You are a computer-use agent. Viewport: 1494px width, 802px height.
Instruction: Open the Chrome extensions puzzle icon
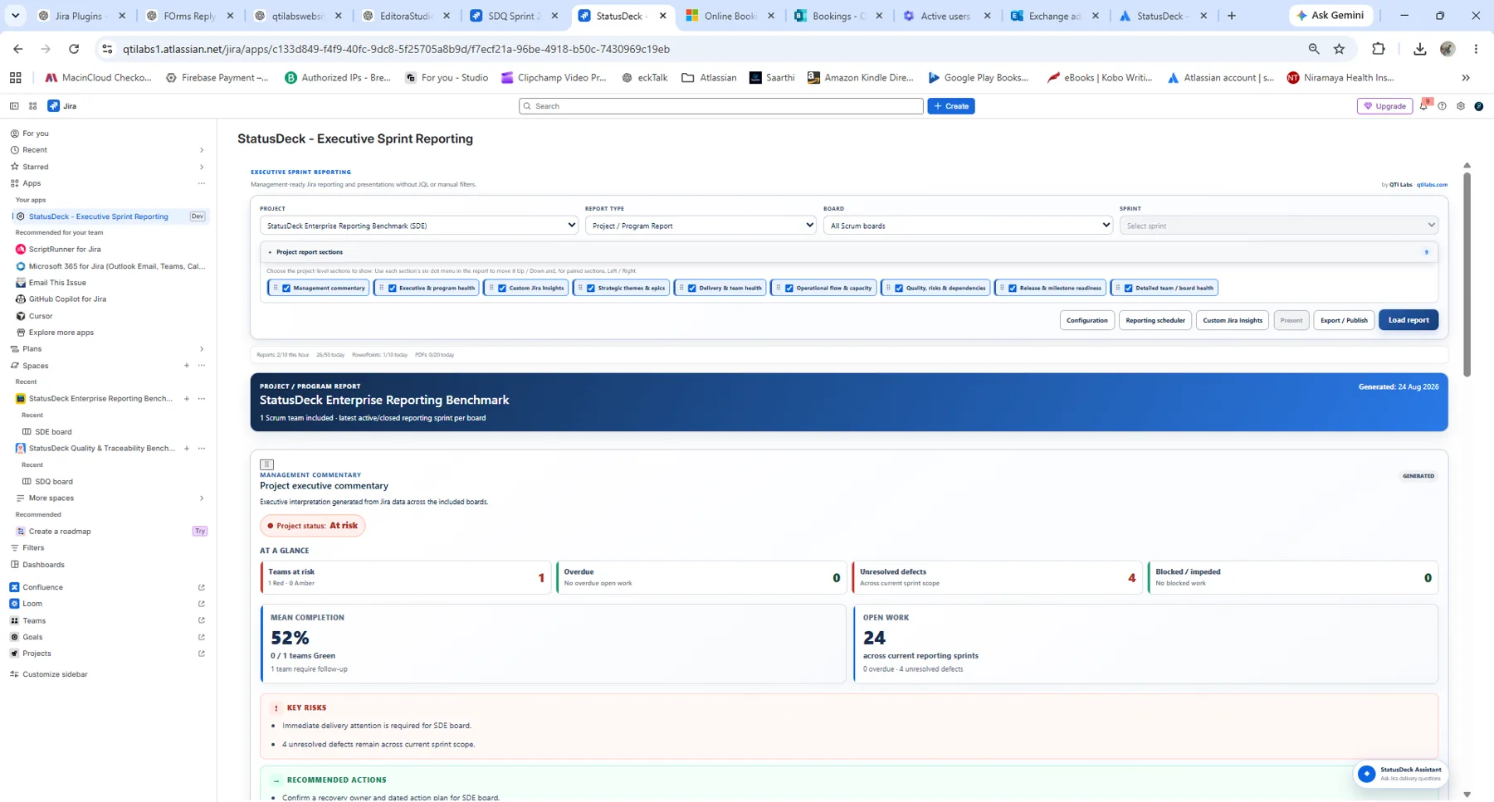tap(1379, 49)
